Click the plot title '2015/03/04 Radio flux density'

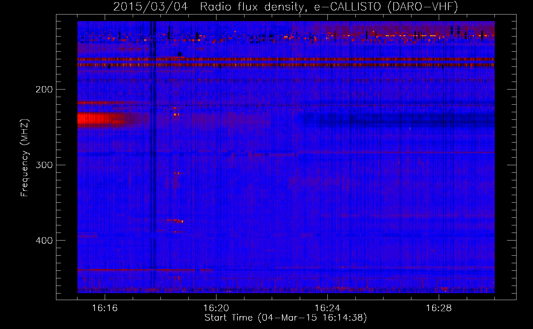tap(210, 7)
